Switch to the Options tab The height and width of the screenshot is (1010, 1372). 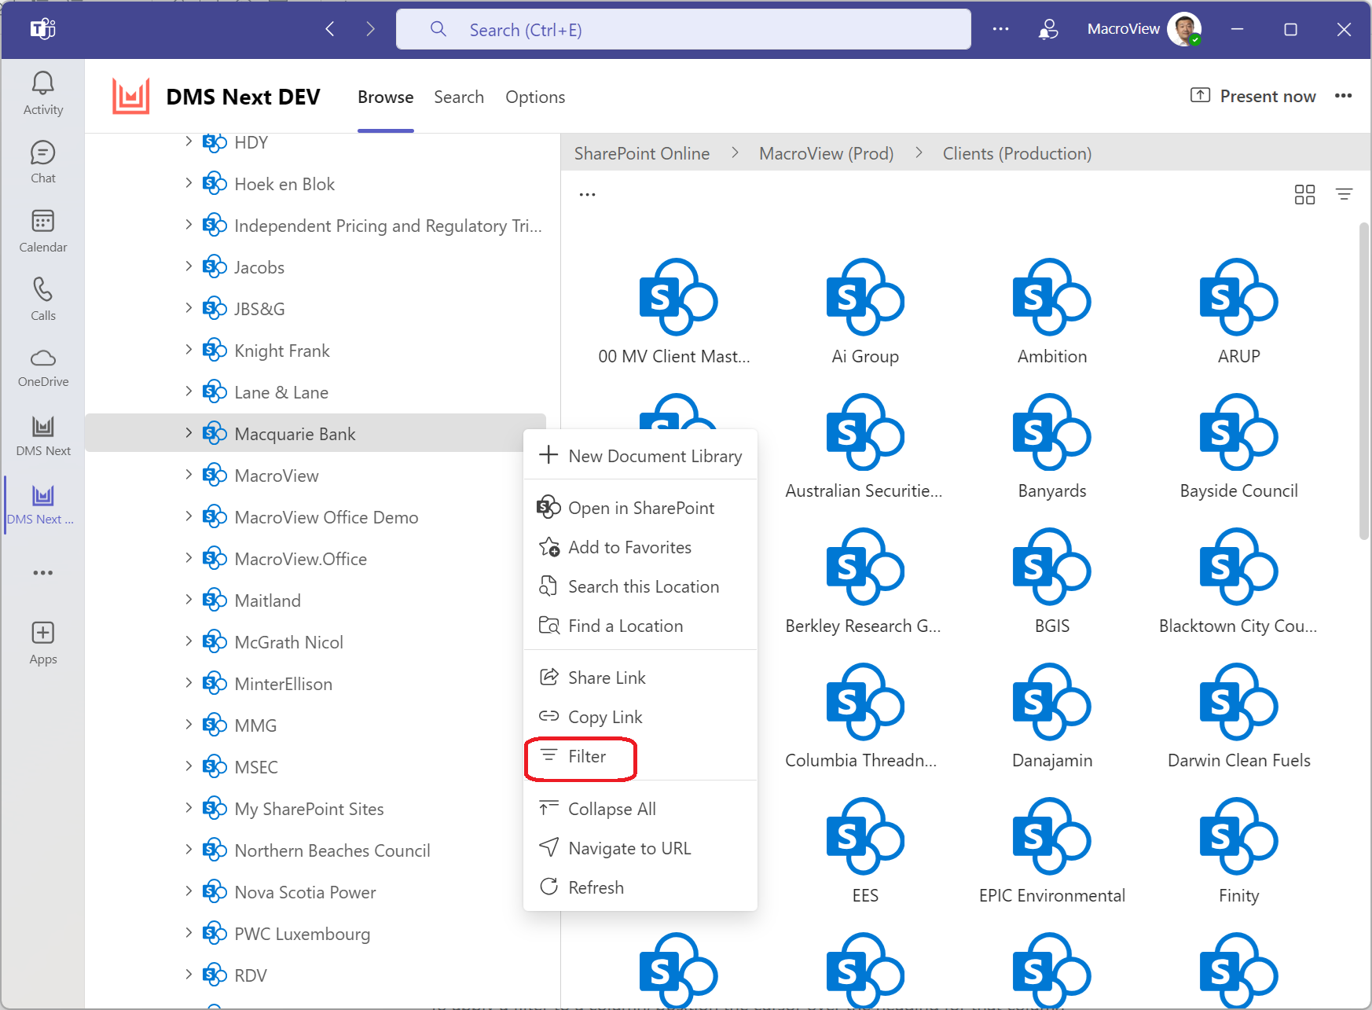[x=535, y=97]
